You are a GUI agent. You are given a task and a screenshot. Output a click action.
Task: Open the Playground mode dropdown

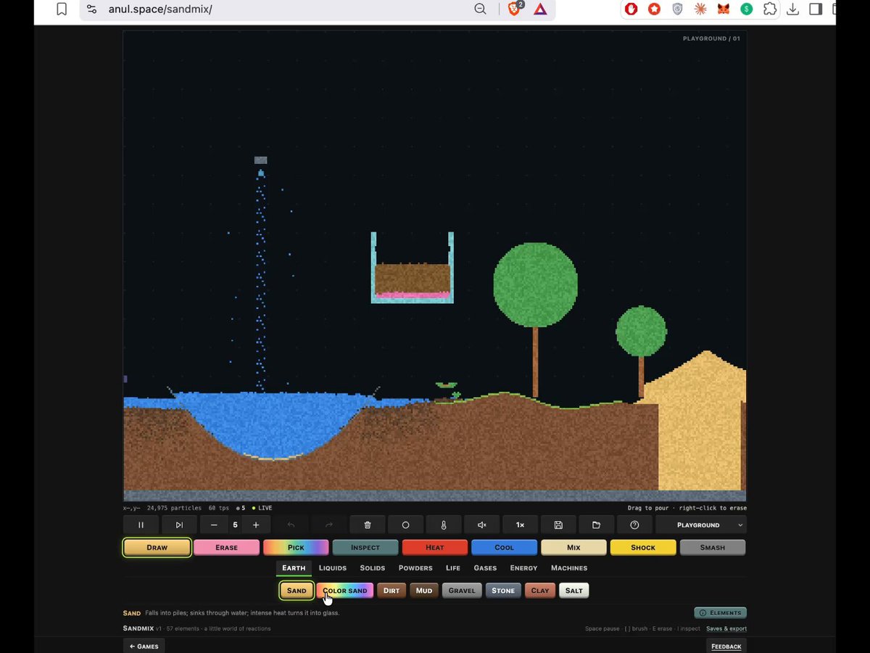point(701,525)
